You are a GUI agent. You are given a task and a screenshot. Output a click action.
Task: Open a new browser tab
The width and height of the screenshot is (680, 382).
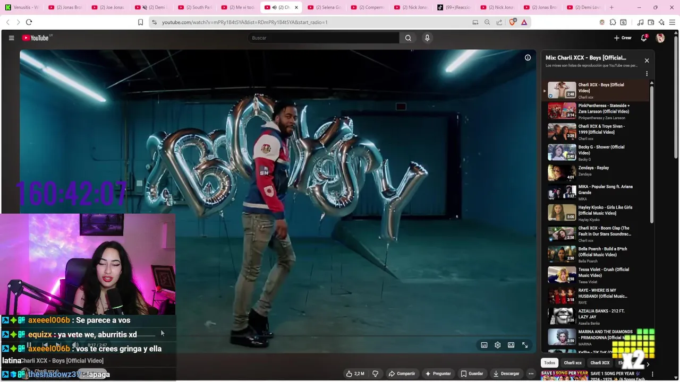(611, 7)
